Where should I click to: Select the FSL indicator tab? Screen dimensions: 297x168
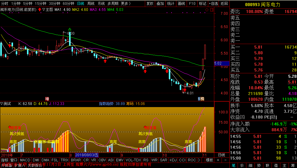pyautogui.click(x=55, y=160)
